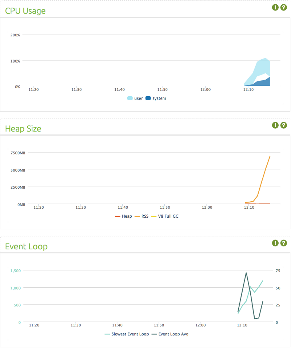
Task: Open the Heap Size help question icon
Action: pyautogui.click(x=283, y=125)
